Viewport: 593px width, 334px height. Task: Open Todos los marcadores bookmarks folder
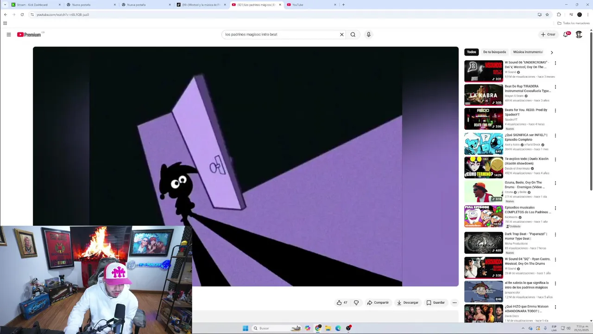(574, 23)
